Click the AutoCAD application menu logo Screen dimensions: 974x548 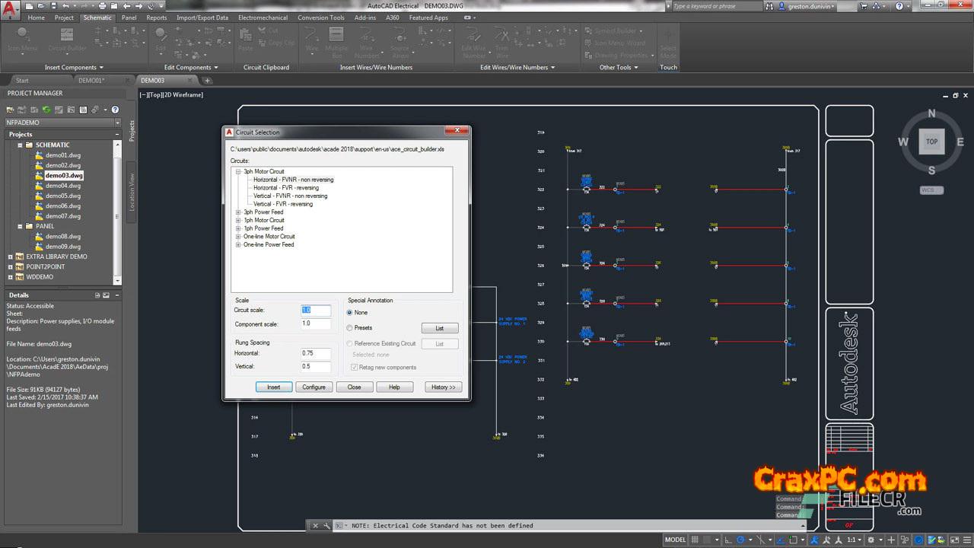click(x=11, y=10)
